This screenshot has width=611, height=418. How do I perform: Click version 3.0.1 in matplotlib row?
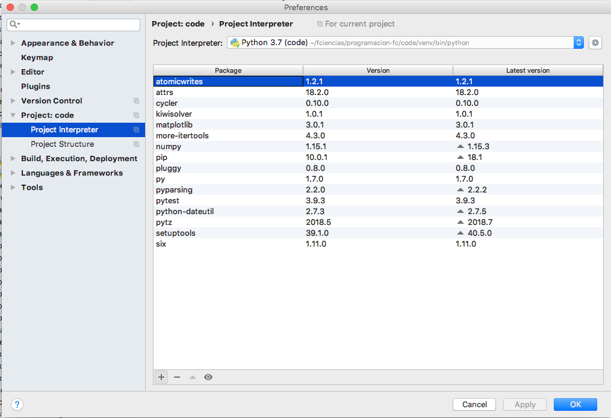tap(315, 125)
